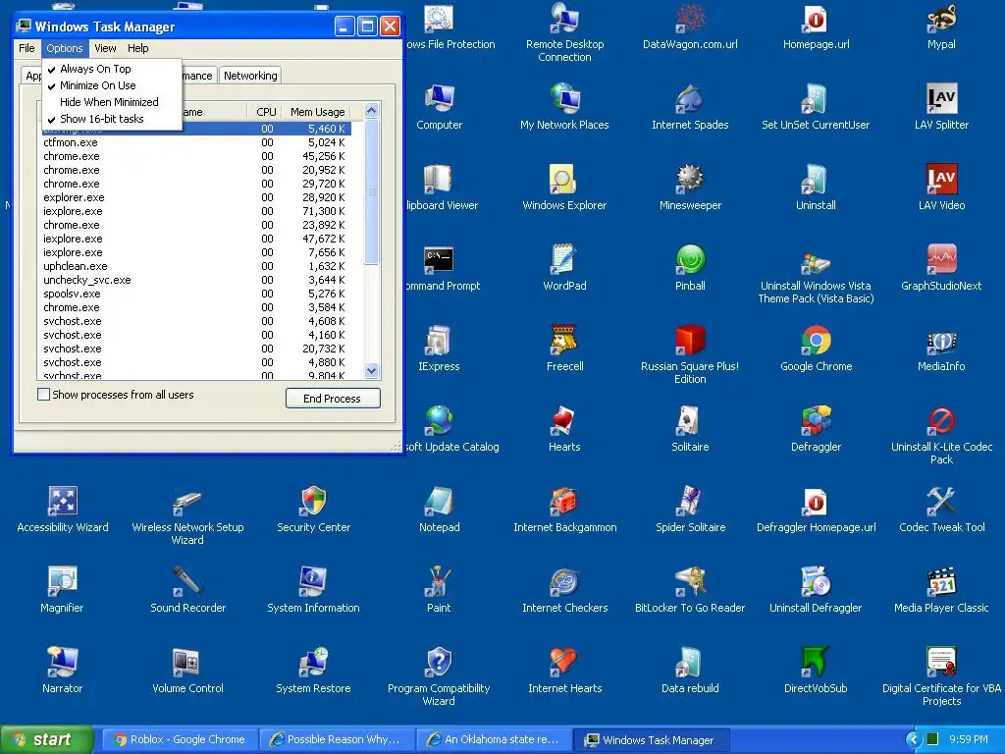1005x754 pixels.
Task: Toggle Always On Top option
Action: point(112,69)
